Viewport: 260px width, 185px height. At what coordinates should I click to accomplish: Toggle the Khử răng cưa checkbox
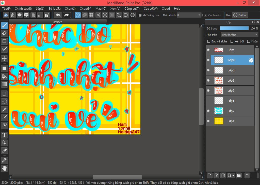pos(140,15)
